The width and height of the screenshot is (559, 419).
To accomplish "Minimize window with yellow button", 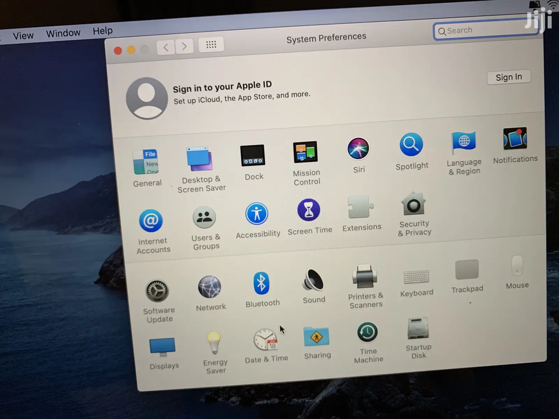I will pyautogui.click(x=131, y=50).
